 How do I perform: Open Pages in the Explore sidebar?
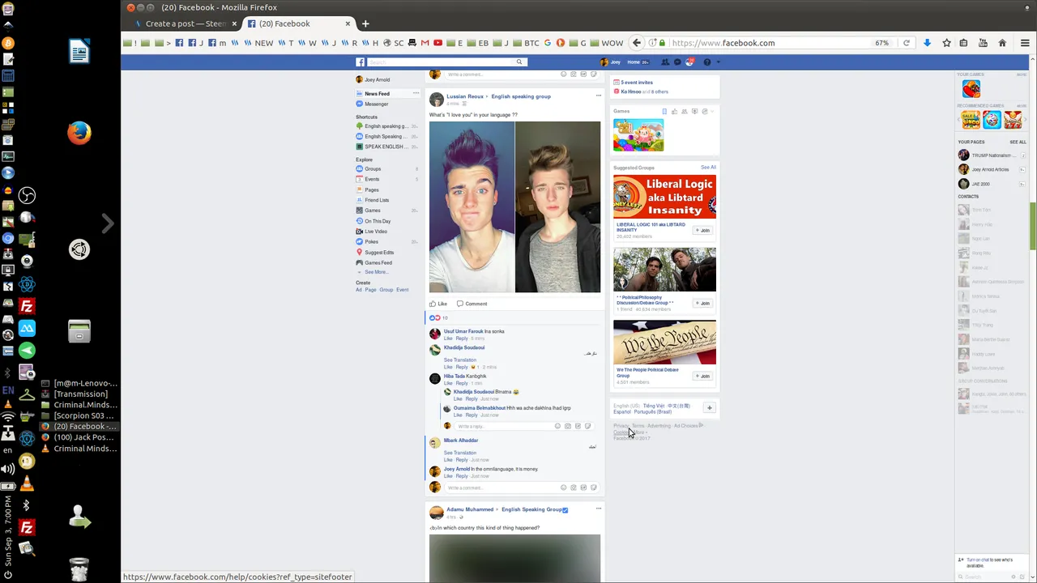click(371, 189)
